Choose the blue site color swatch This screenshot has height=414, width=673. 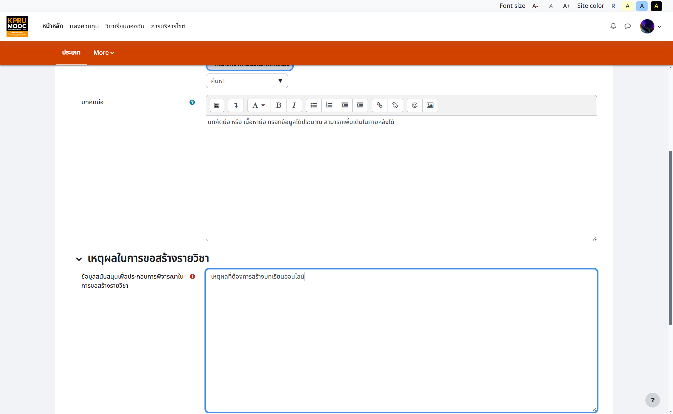pyautogui.click(x=642, y=6)
